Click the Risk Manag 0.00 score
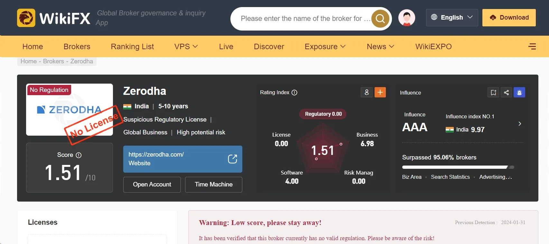Image resolution: width=549 pixels, height=244 pixels. coord(359,177)
